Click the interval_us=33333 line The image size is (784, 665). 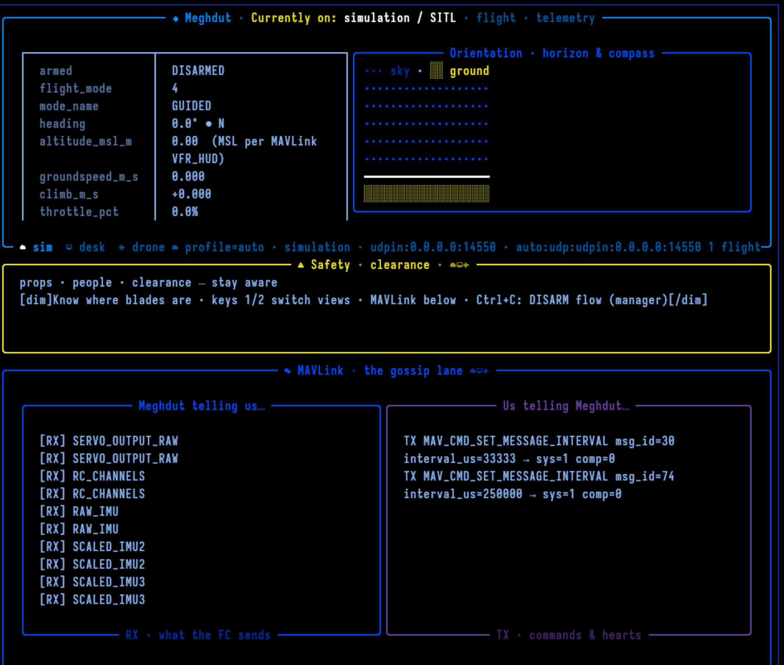(x=509, y=459)
